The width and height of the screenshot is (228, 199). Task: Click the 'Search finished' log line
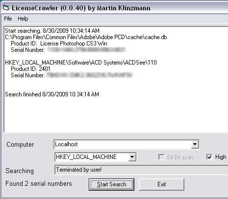coord(52,94)
